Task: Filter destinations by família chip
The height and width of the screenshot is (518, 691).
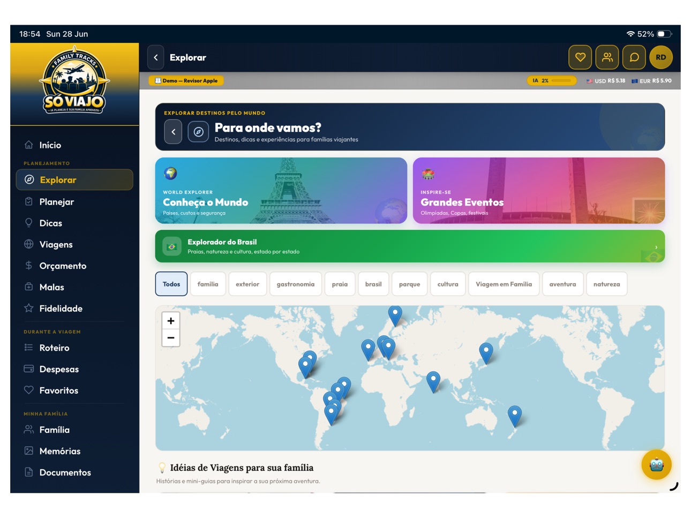Action: coord(208,284)
